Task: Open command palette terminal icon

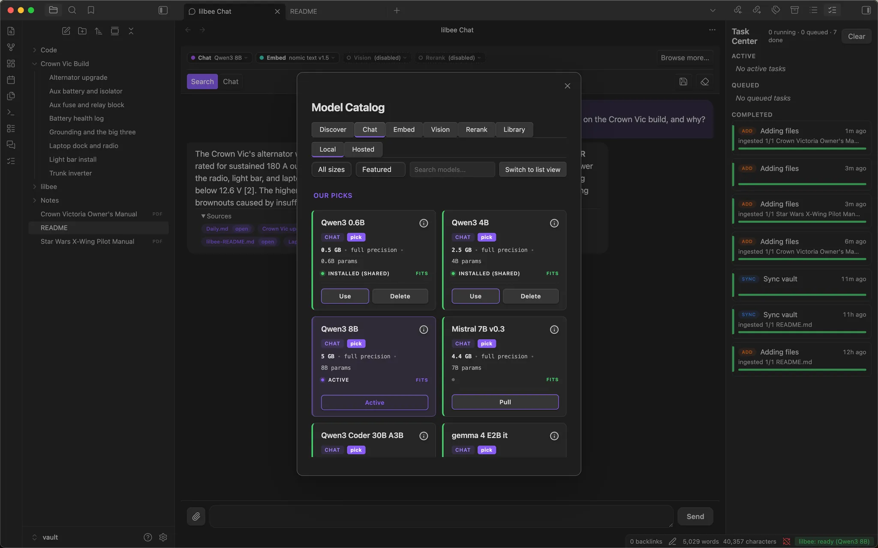Action: (x=11, y=112)
